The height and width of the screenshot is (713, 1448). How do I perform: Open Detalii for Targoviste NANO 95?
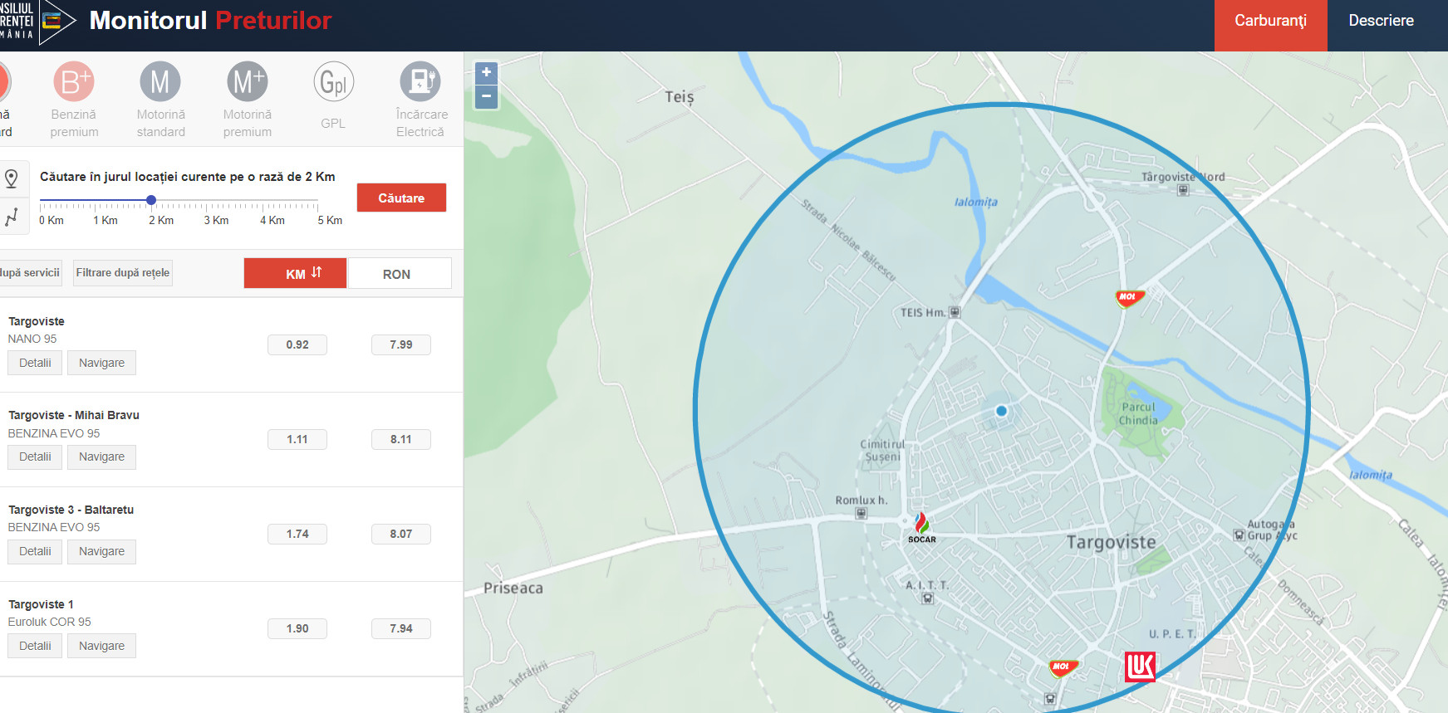point(35,363)
